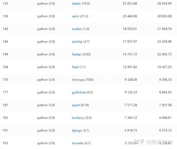Click python (3.9) in the clastic row

pos(46,4)
